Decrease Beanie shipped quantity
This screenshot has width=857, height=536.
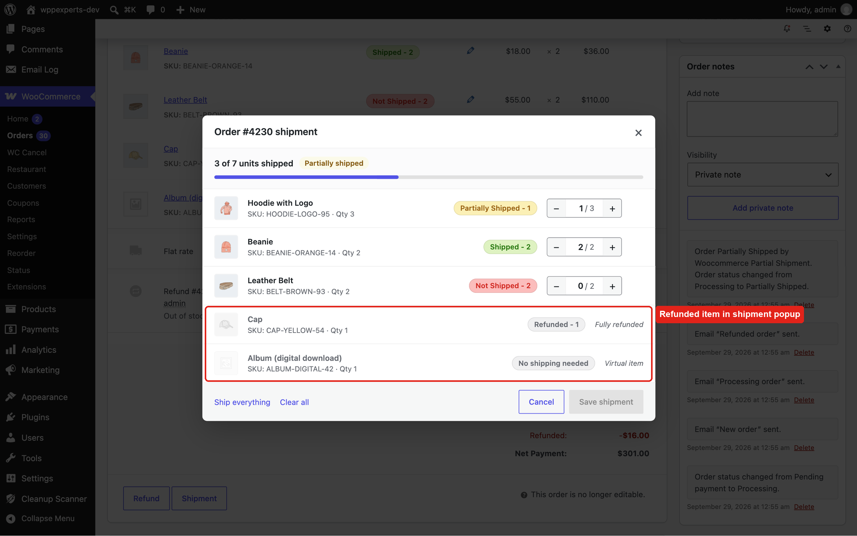coord(556,247)
